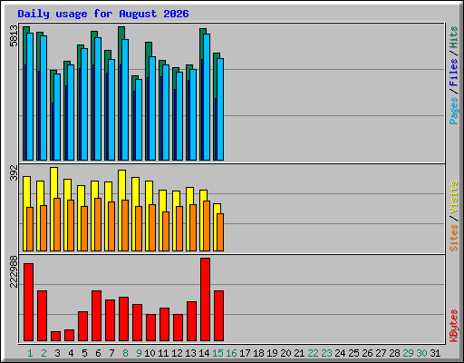Click the red KBytes bar for day 1
The height and width of the screenshot is (363, 464).
[x=28, y=302]
